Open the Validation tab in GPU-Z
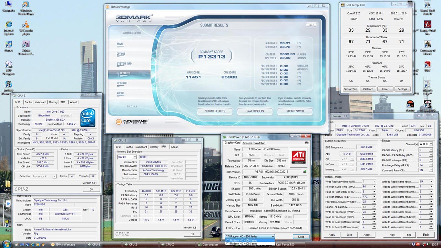Viewport: 441px width, 248px height. (260, 143)
